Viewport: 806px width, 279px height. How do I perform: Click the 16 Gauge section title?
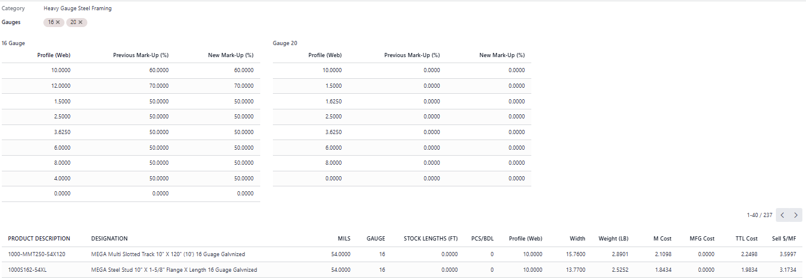13,43
